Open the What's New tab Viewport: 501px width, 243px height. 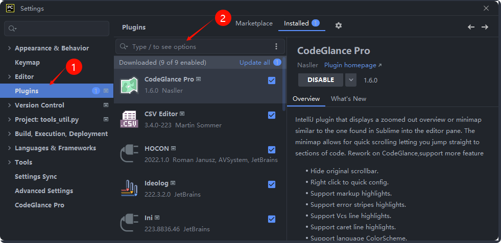pos(349,98)
